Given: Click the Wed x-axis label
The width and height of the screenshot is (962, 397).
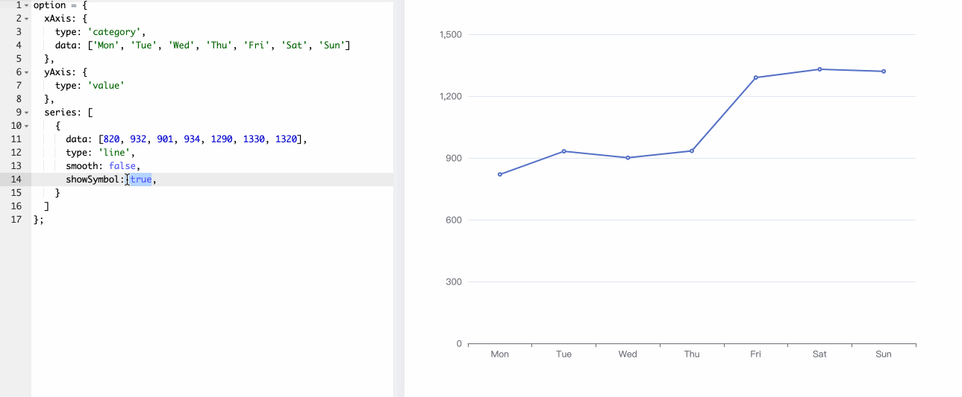Looking at the screenshot, I should click(628, 355).
